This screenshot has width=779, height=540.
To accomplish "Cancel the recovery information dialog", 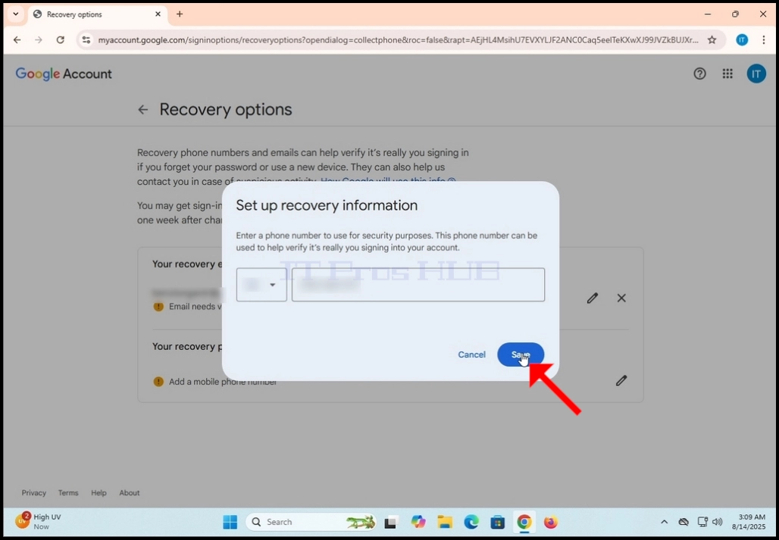I will pyautogui.click(x=471, y=354).
